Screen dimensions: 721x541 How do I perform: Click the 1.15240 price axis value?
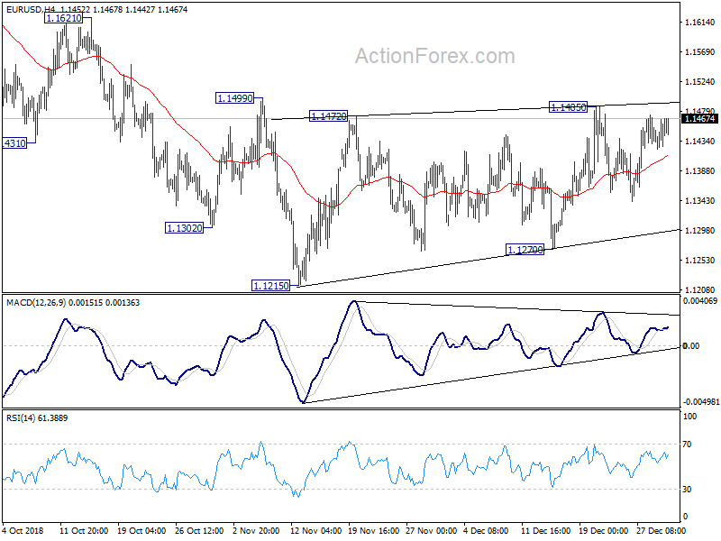[700, 82]
